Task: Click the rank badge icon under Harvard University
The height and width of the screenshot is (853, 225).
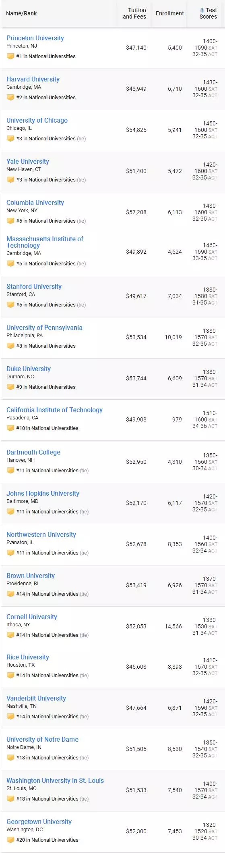Action: (x=10, y=98)
